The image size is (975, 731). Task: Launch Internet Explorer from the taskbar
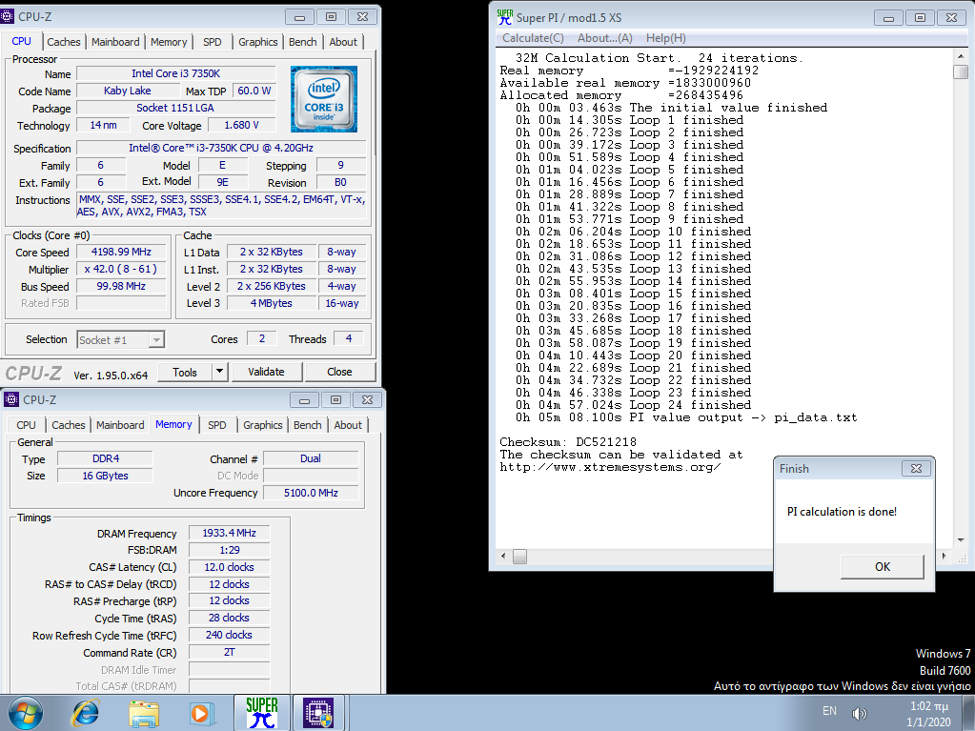pyautogui.click(x=85, y=713)
